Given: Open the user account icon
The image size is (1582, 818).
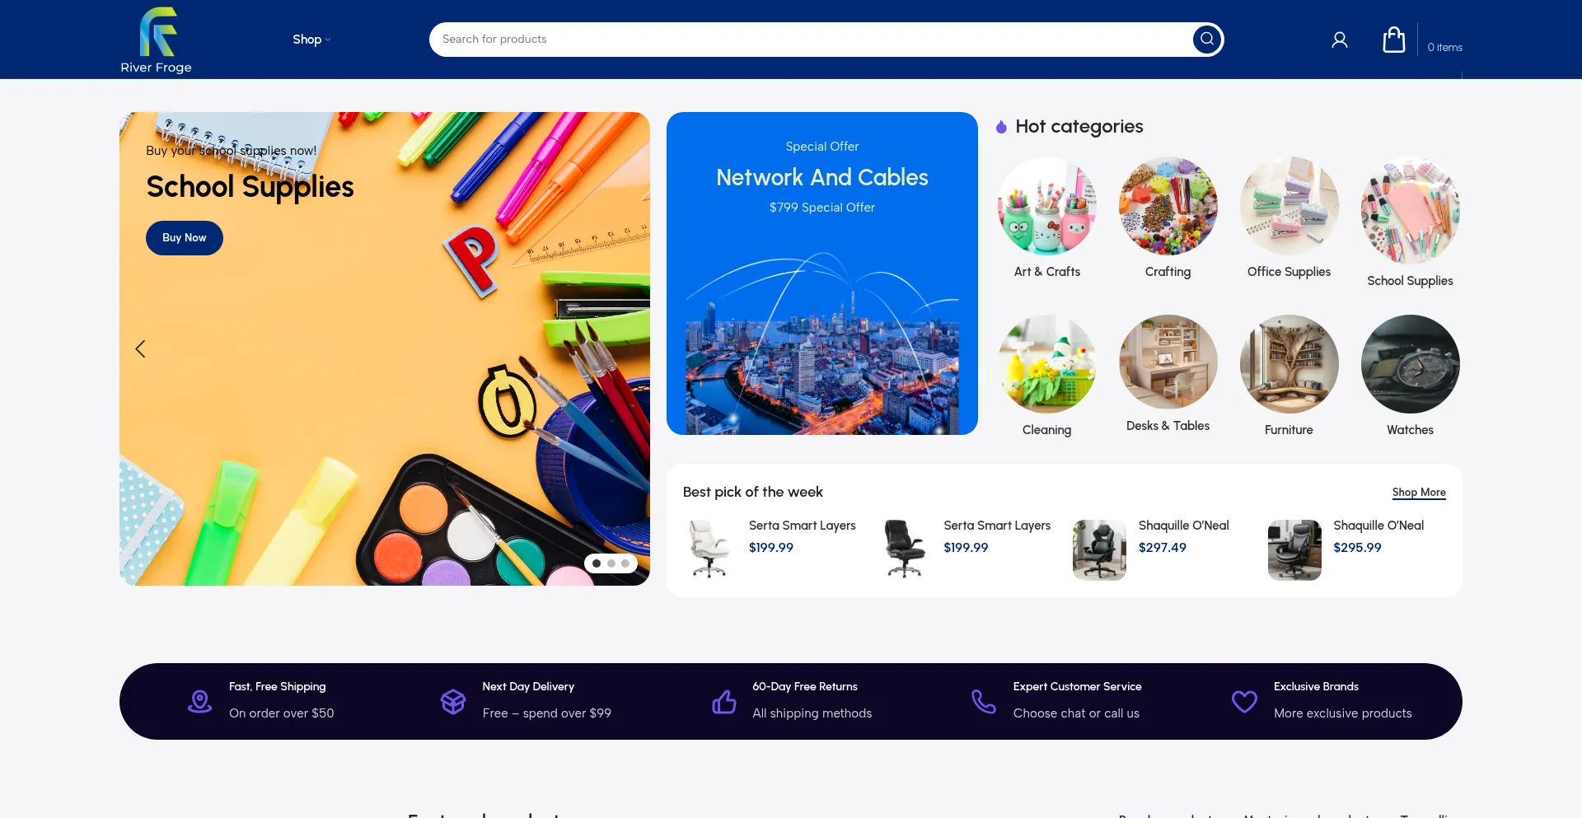Looking at the screenshot, I should point(1340,40).
